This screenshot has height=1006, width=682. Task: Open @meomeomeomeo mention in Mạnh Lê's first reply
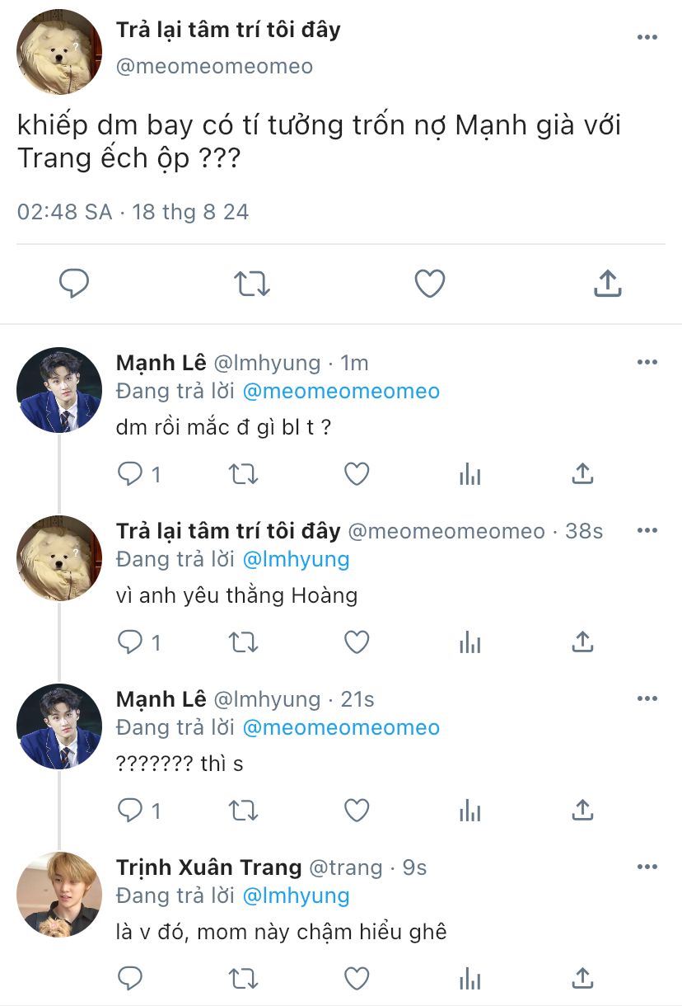coord(341,392)
